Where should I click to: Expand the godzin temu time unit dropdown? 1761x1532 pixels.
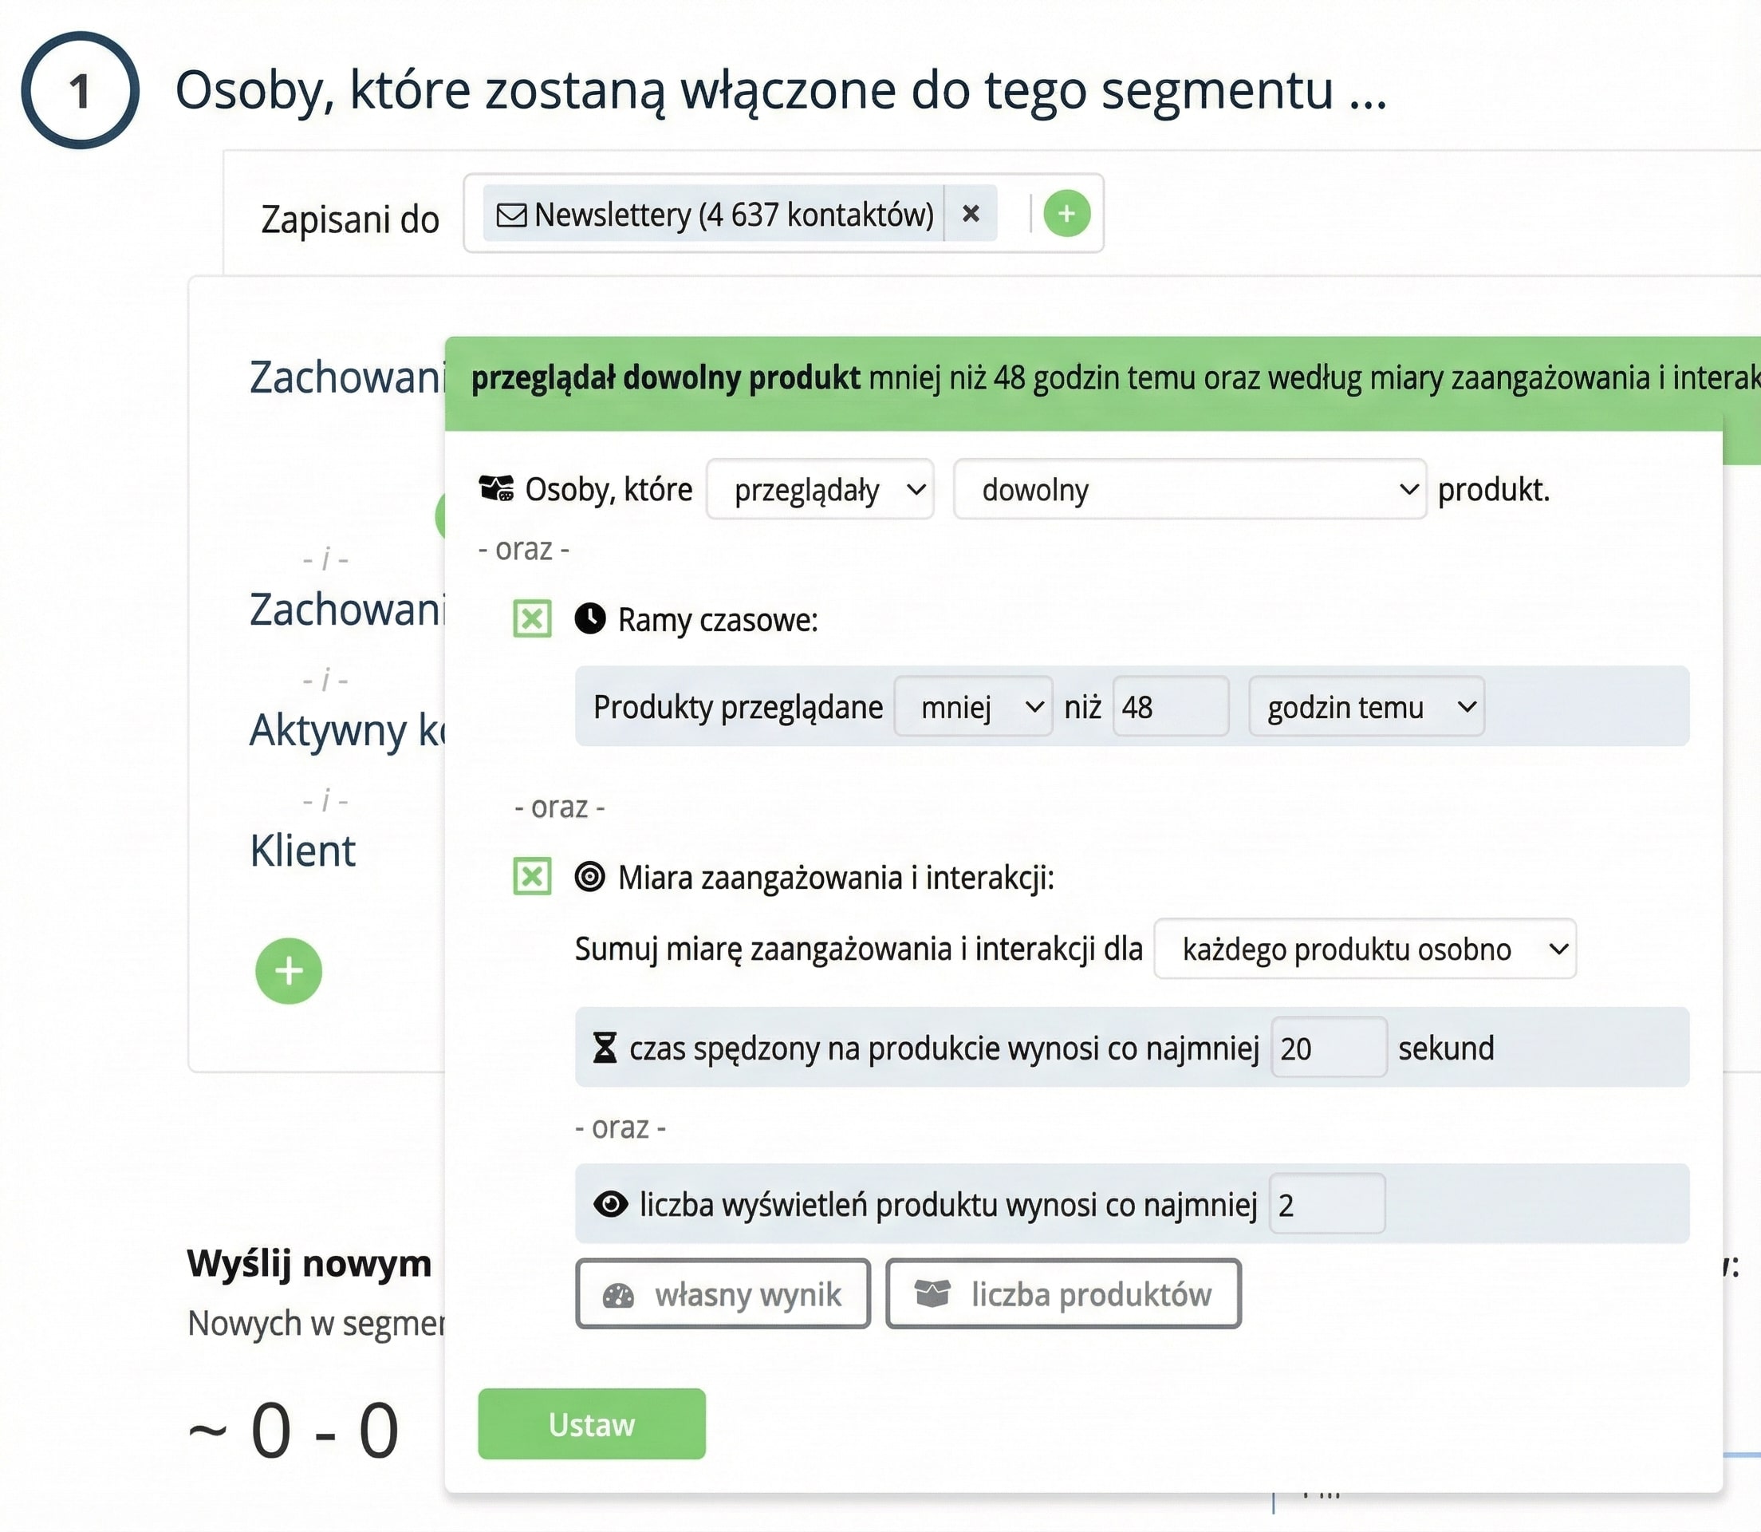click(1366, 707)
